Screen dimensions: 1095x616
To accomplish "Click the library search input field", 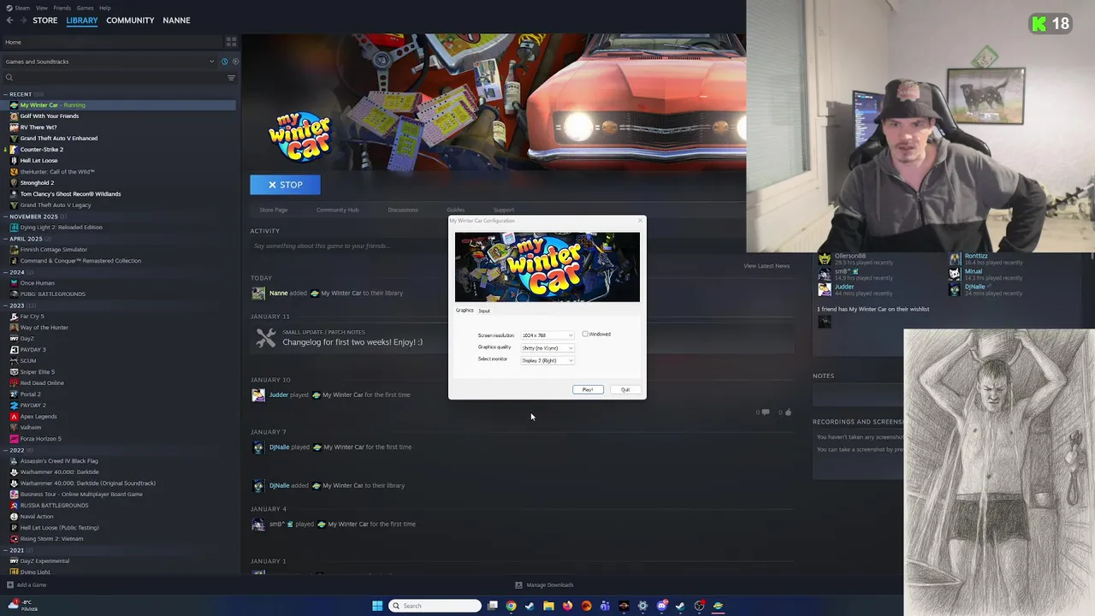I will 118,78.
